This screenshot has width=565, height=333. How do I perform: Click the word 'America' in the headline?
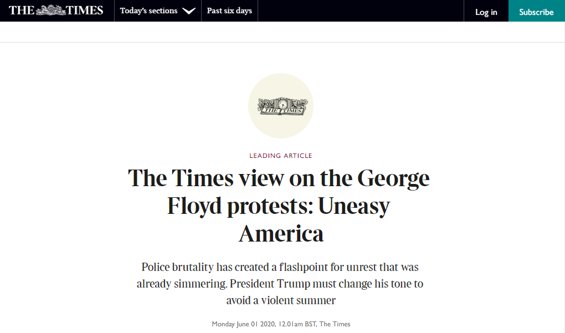(281, 233)
